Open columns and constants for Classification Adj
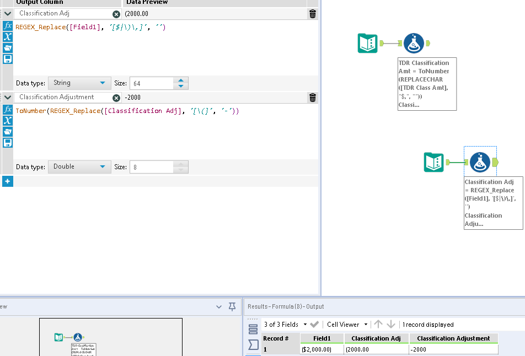The image size is (525, 356). coord(8,37)
